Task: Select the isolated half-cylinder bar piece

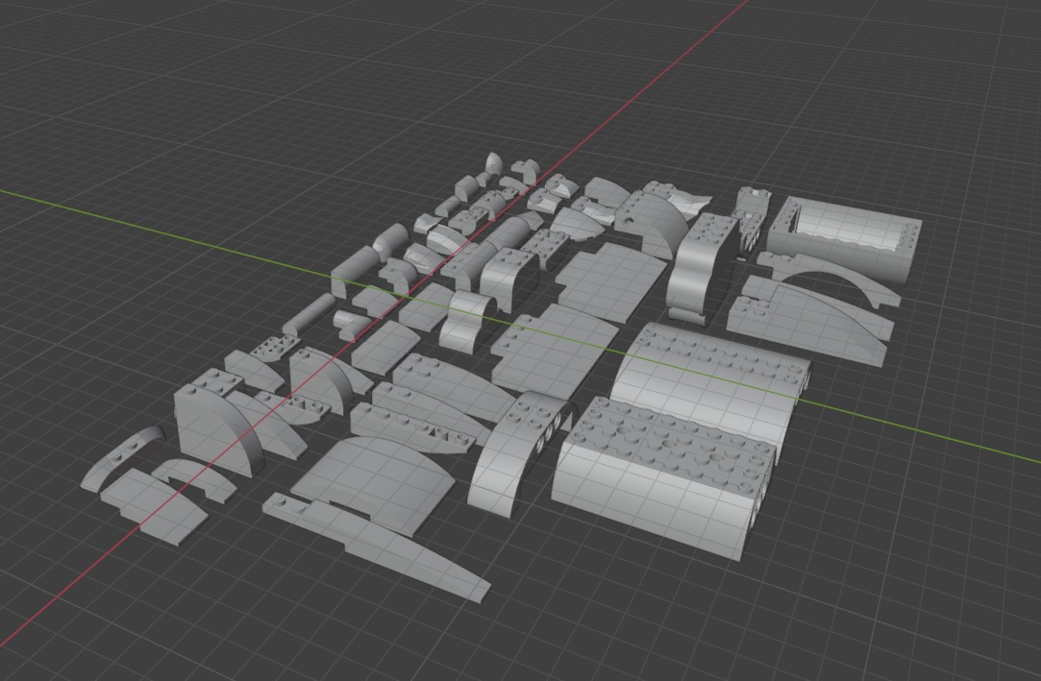Action: point(310,314)
